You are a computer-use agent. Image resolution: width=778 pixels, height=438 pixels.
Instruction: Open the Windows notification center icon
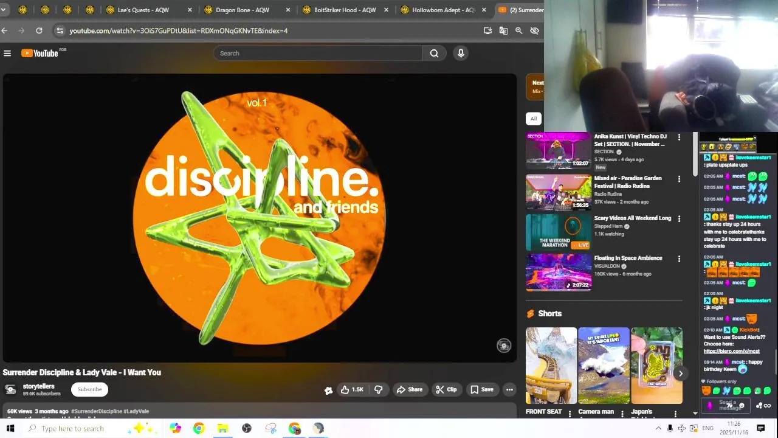click(x=760, y=428)
